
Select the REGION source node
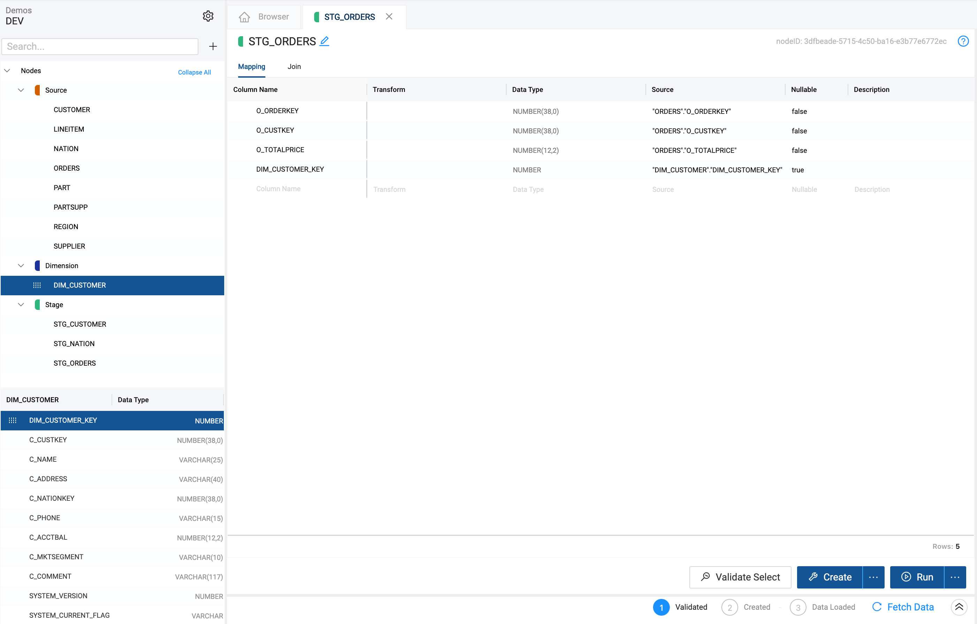(x=66, y=226)
